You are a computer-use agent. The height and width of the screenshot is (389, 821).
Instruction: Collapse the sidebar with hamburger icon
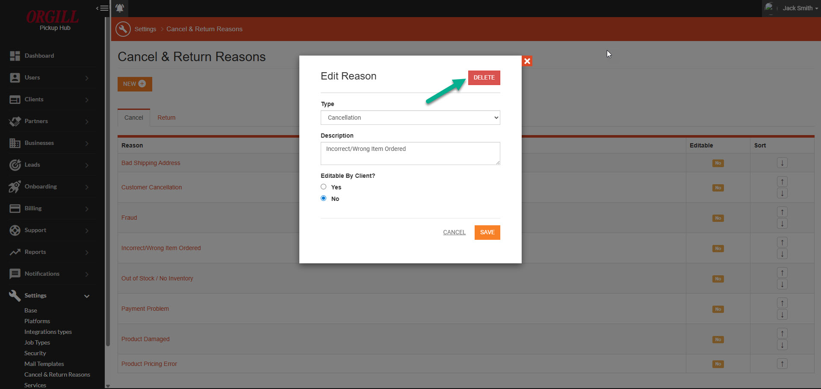click(102, 8)
